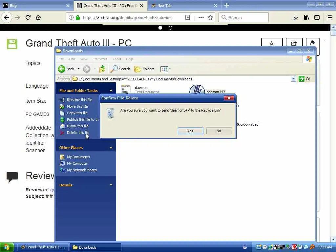Open the Views dropdown in Explorer toolbar
Screen dimensions: 336x252
[x=165, y=69]
